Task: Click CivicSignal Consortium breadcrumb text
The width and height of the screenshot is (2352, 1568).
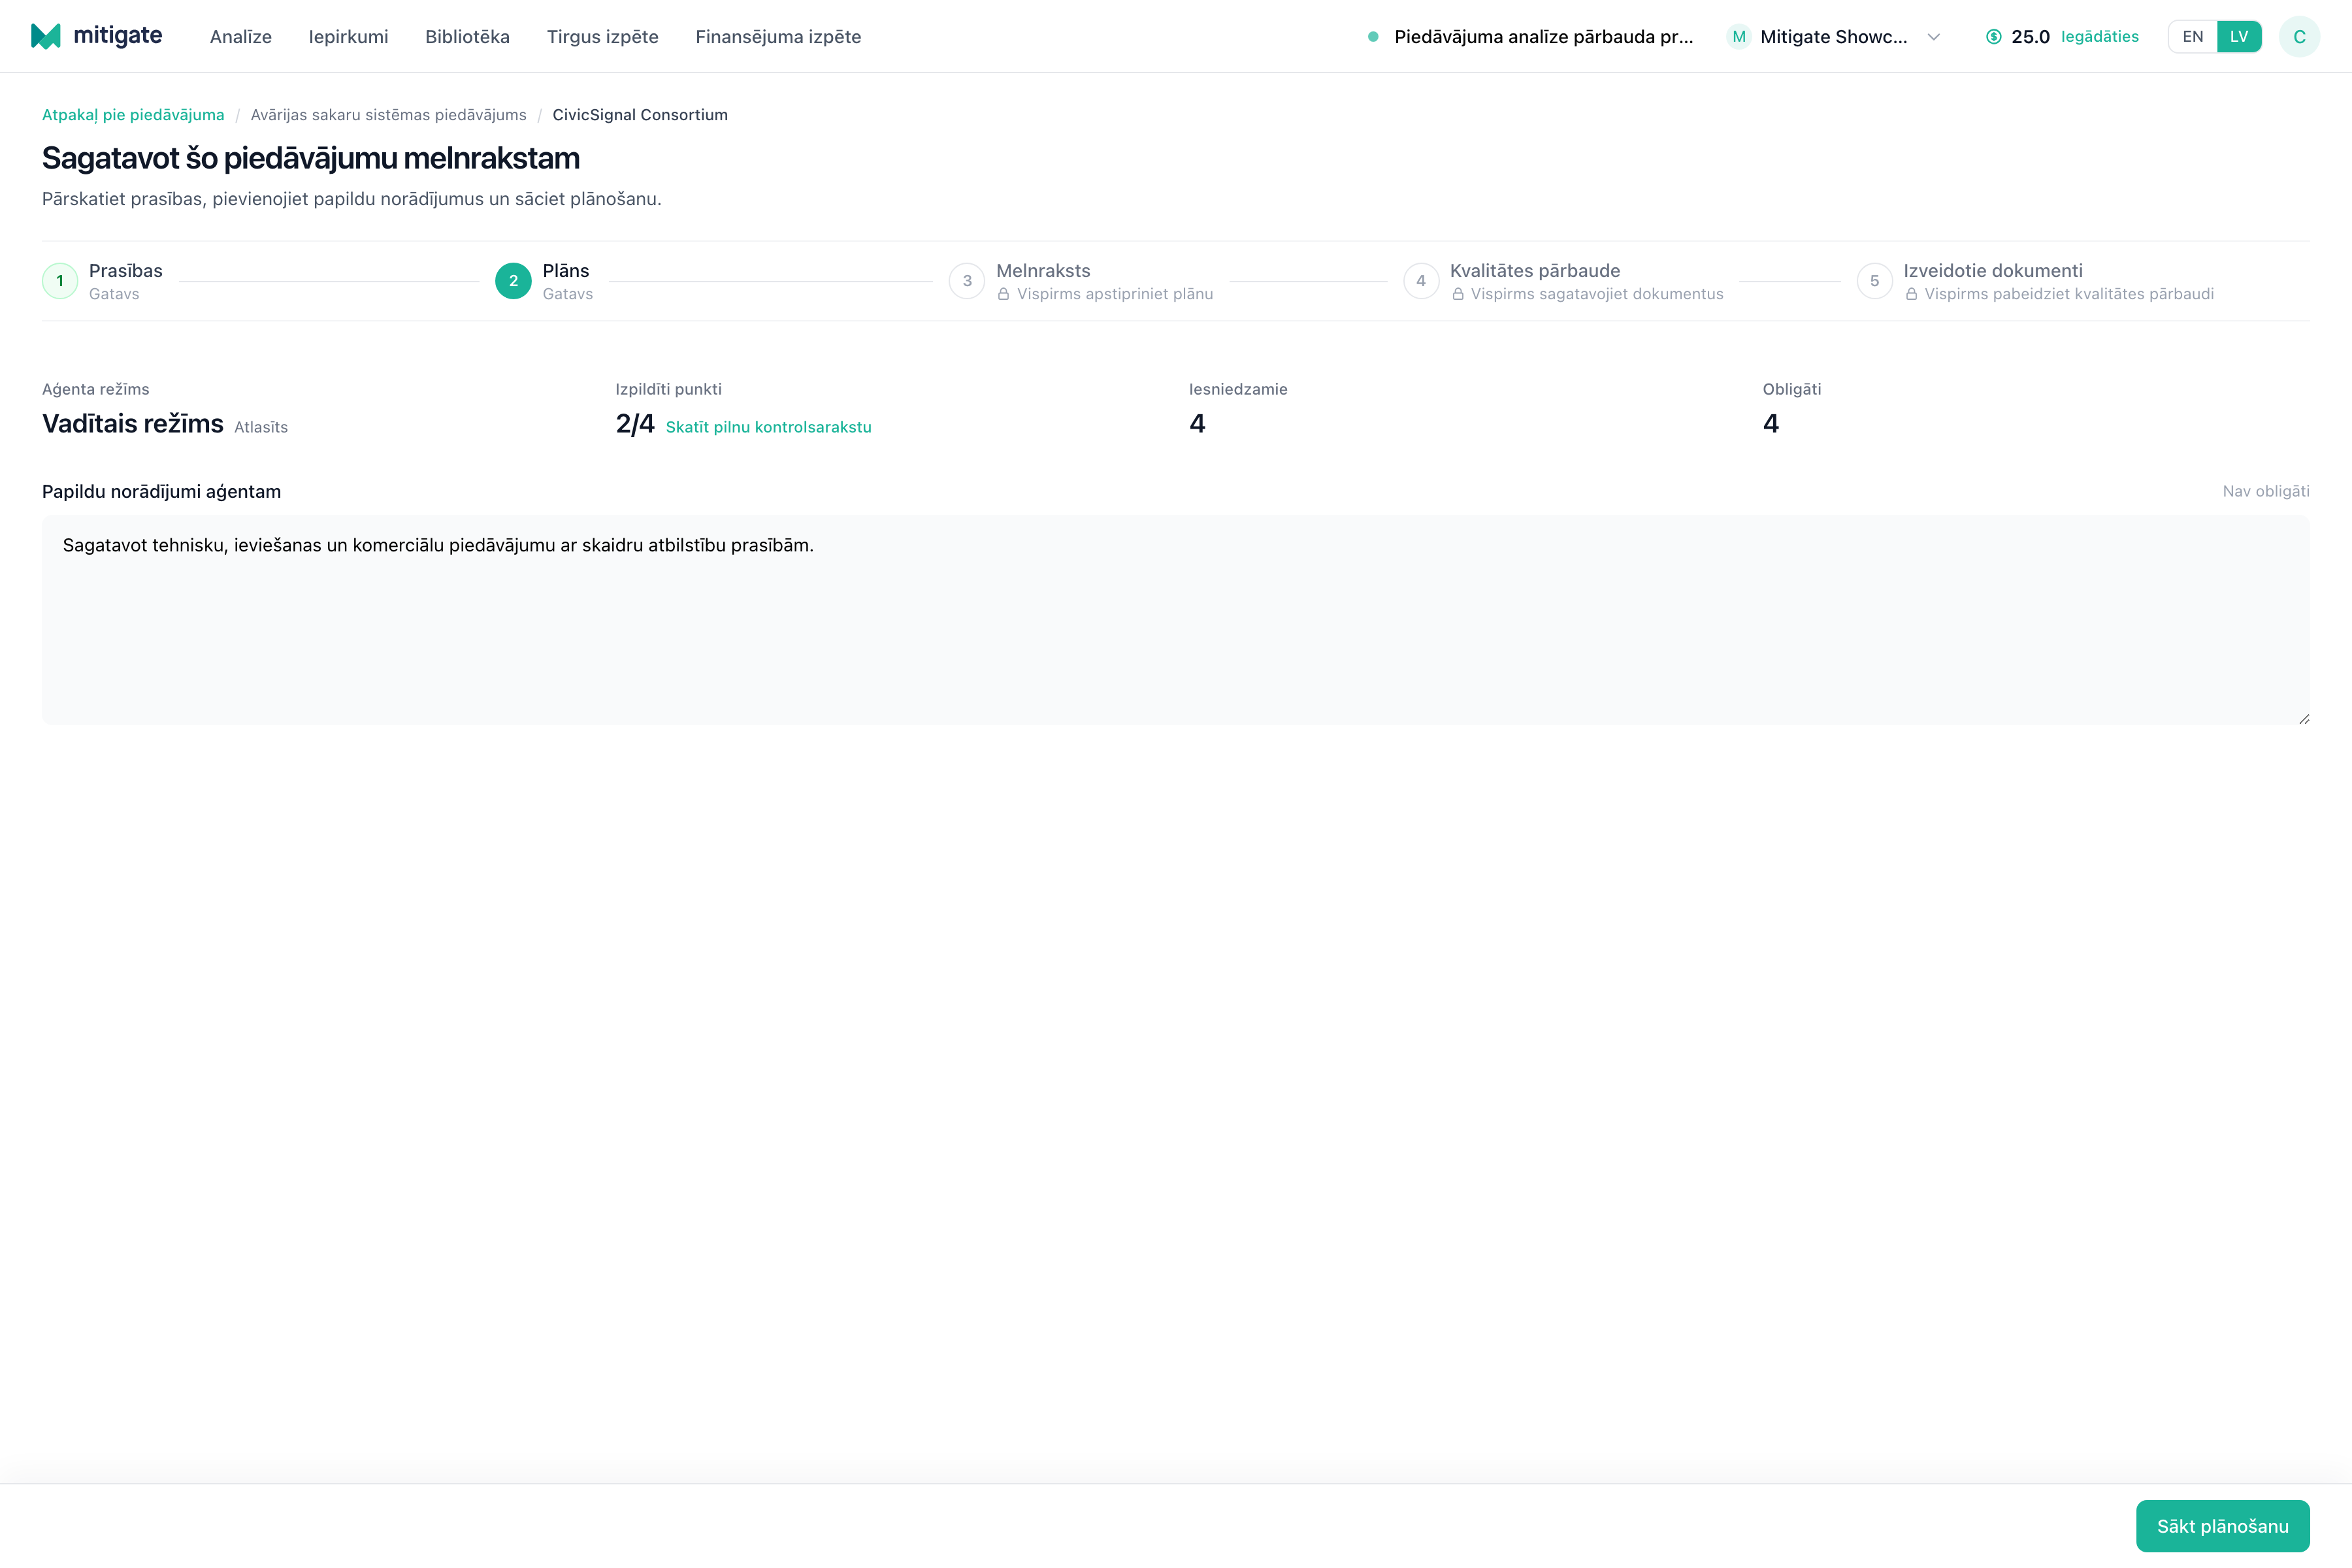Action: 640,115
